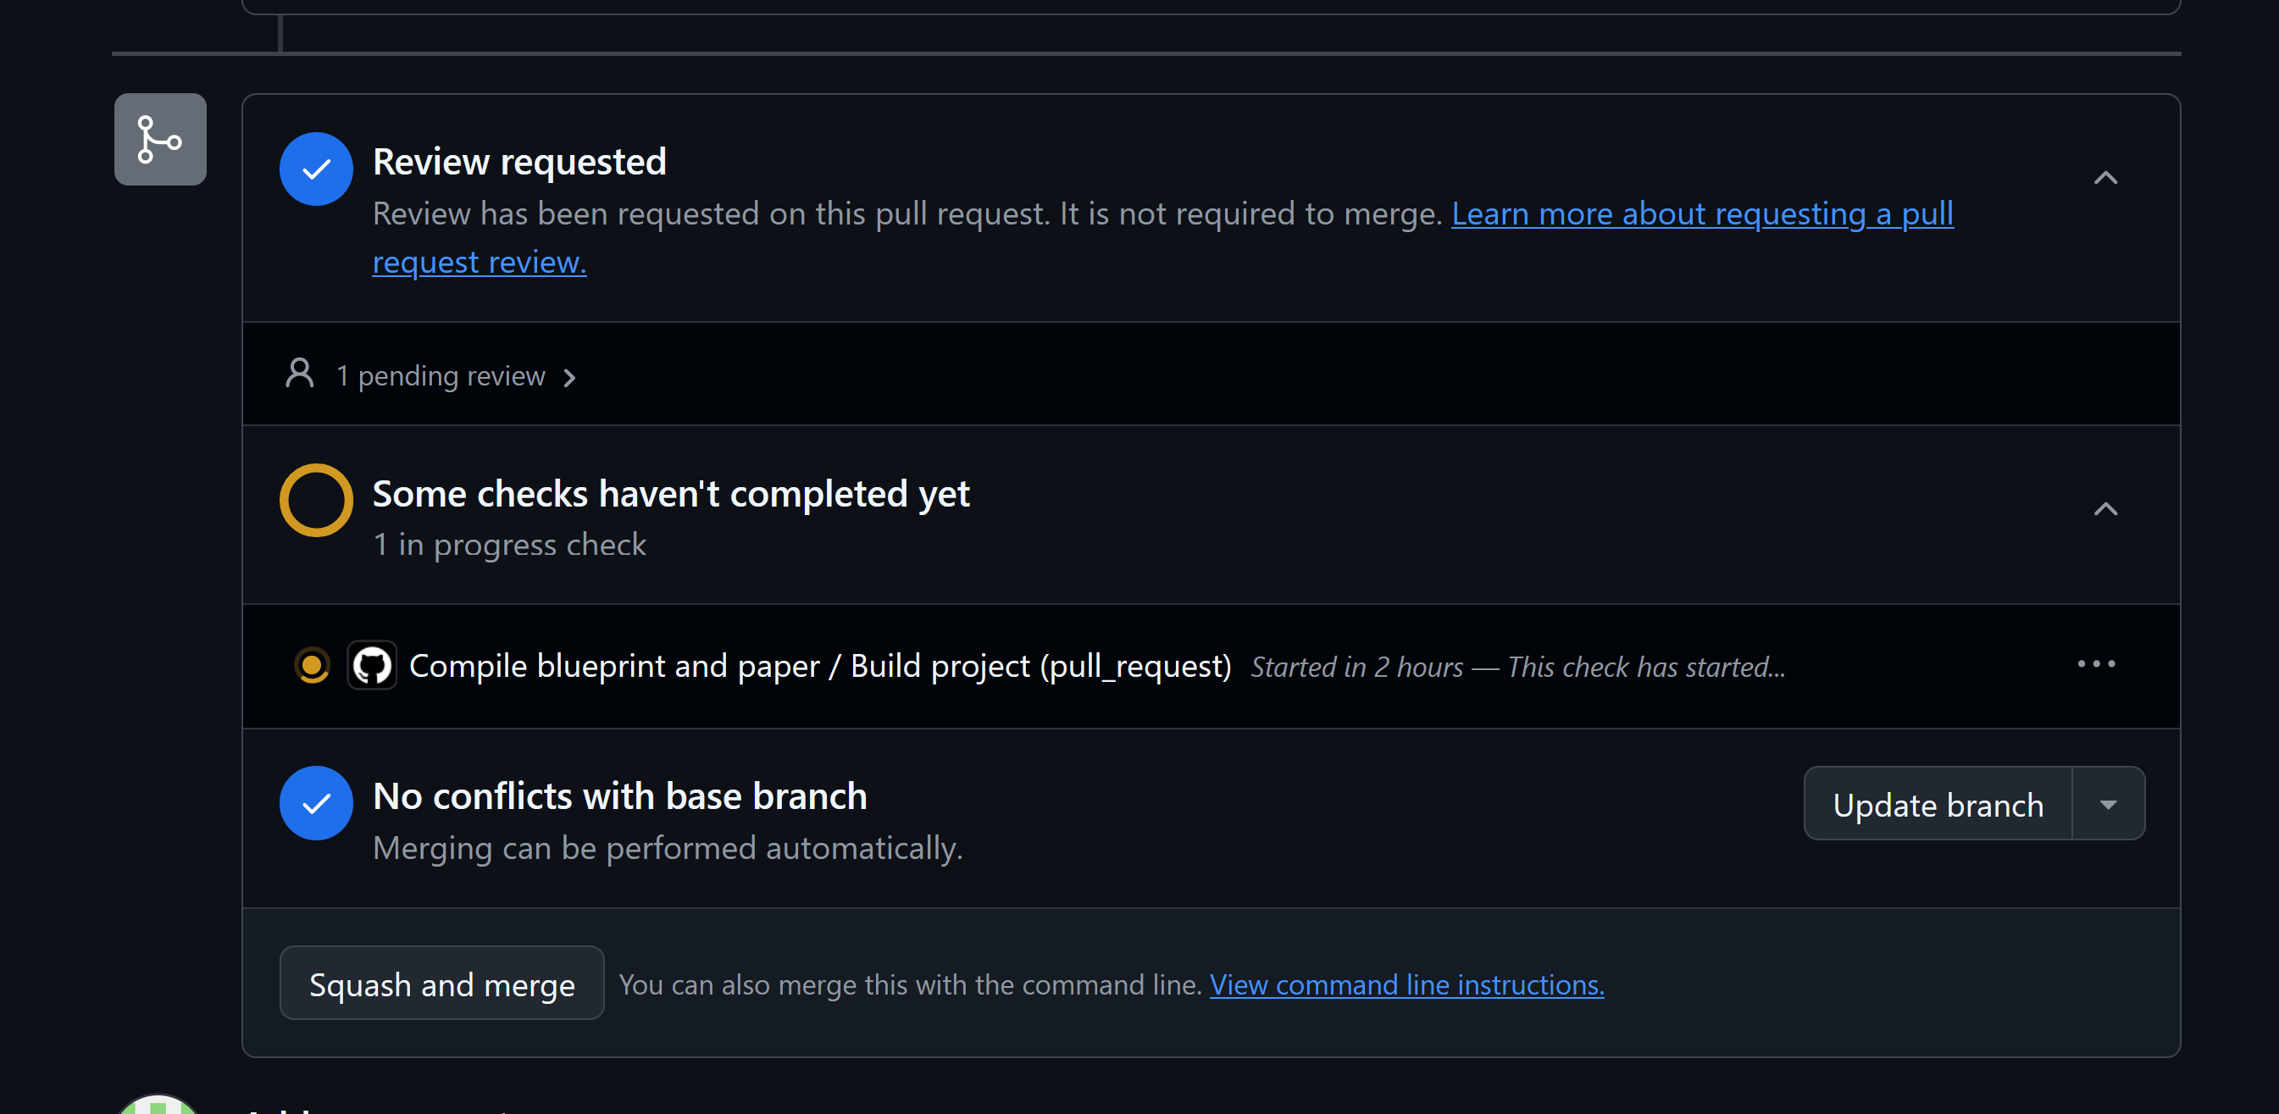
Task: Collapse the checks status section
Action: click(x=2104, y=509)
